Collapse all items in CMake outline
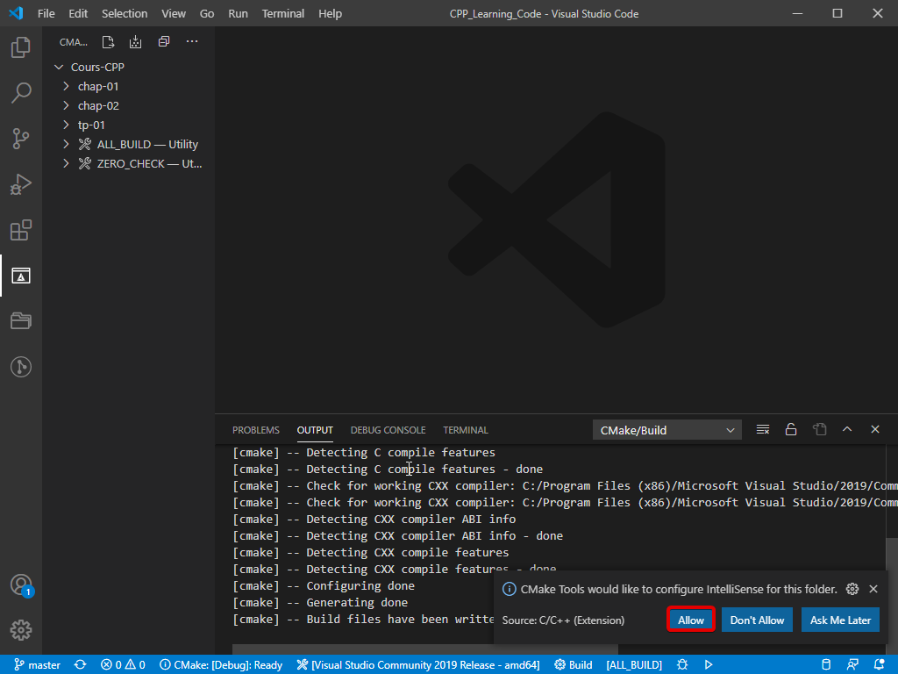Screen dimensions: 898x674 tap(164, 42)
